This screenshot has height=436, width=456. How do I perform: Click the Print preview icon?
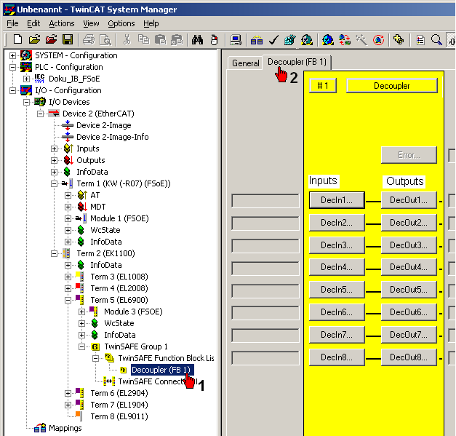(105, 39)
